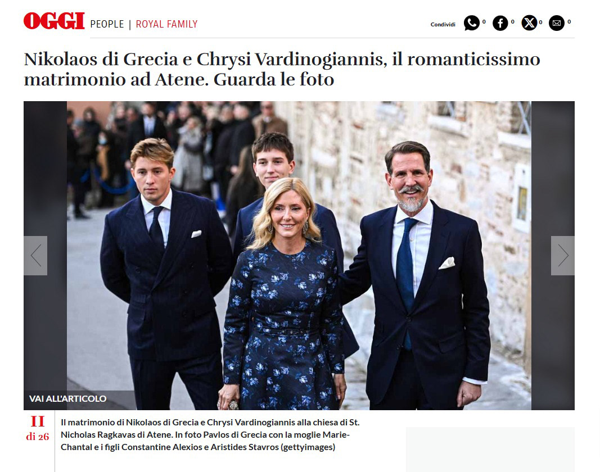Share article via WhatsApp icon
Image resolution: width=600 pixels, height=472 pixels.
point(471,23)
